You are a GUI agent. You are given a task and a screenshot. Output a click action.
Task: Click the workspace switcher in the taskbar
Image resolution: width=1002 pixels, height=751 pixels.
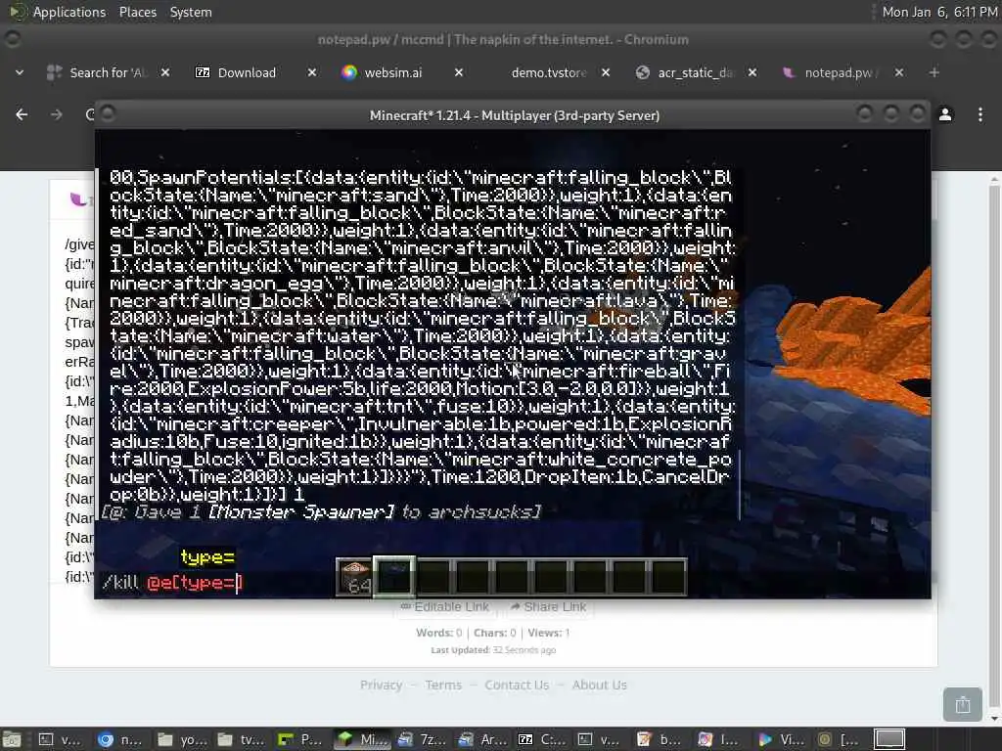coord(889,739)
